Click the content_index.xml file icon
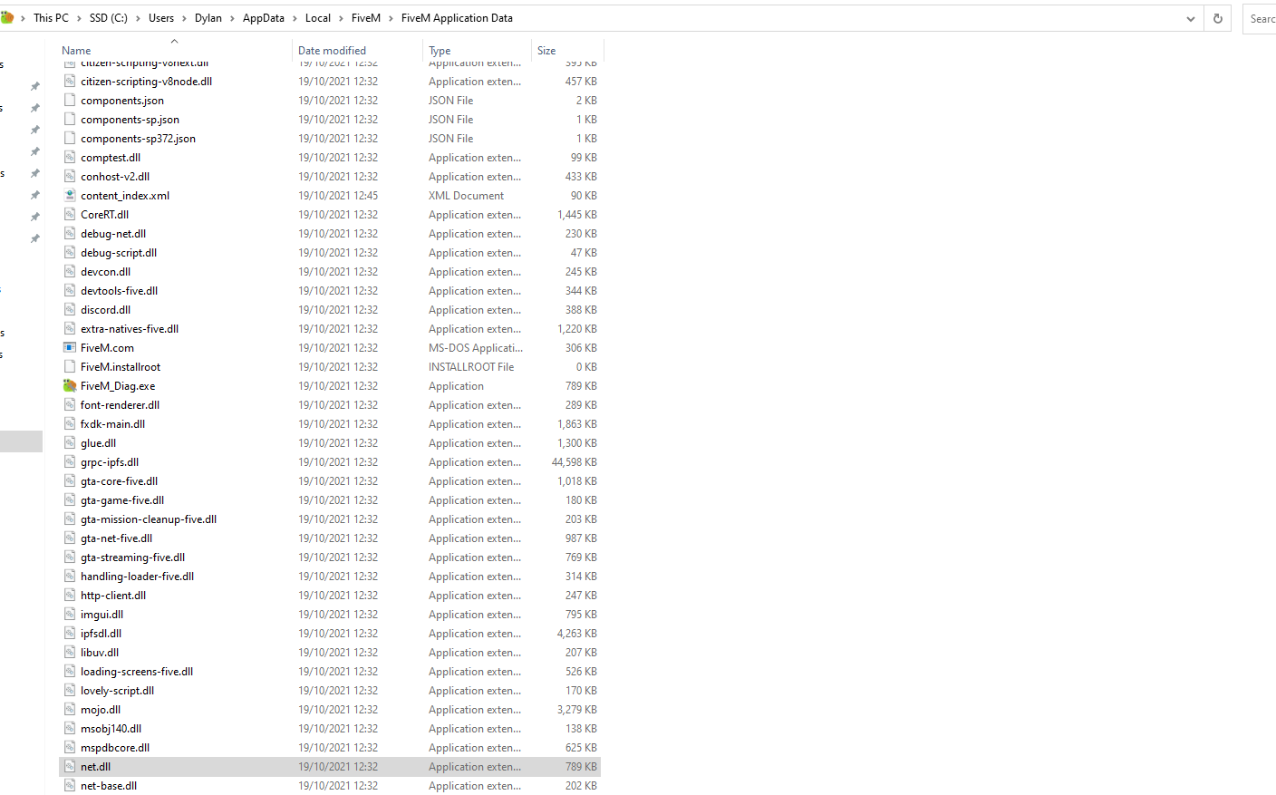This screenshot has height=795, width=1276. (70, 195)
